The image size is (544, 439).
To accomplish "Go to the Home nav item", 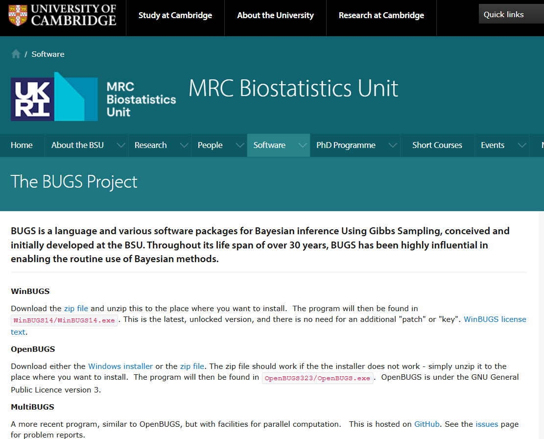I will 22,145.
